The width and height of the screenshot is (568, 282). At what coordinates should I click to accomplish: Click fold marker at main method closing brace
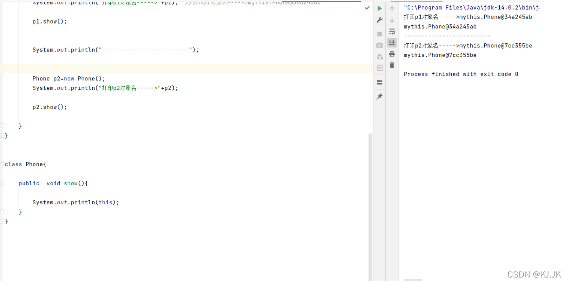2,126
